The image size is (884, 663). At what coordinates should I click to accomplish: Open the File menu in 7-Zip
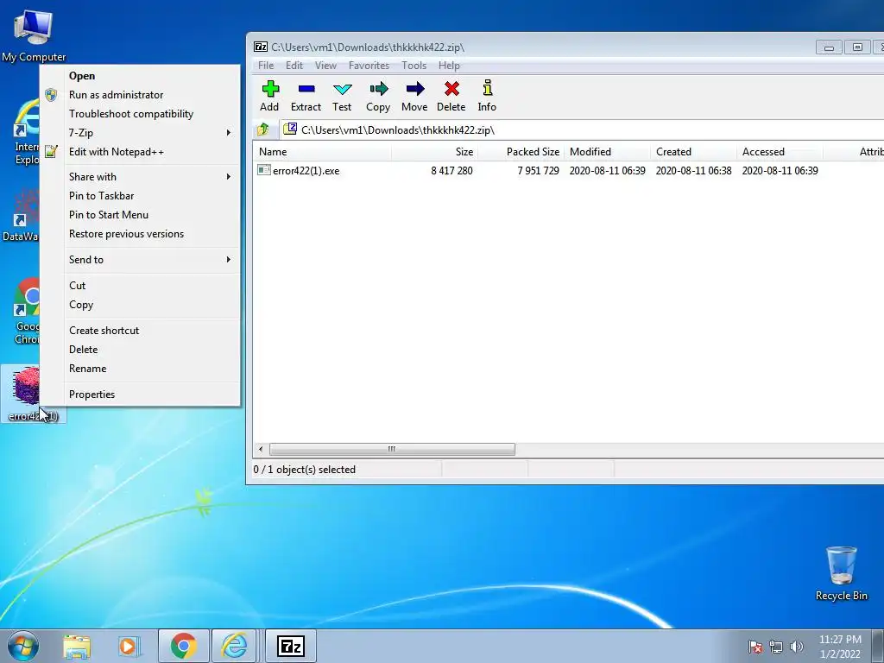(266, 66)
